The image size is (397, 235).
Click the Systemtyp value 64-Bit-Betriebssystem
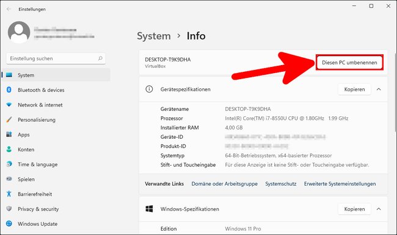tap(279, 155)
